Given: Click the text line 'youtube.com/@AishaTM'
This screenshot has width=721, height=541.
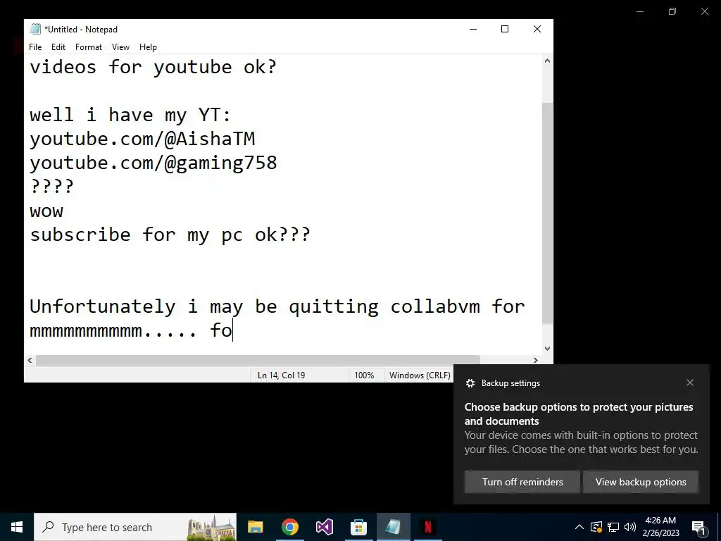Looking at the screenshot, I should 142,139.
